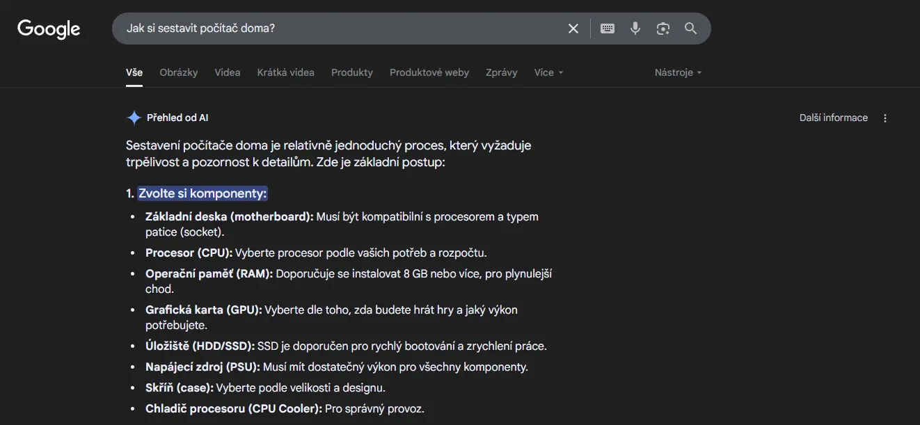The height and width of the screenshot is (425, 920).
Task: Open Google Lens image search
Action: [x=663, y=29]
